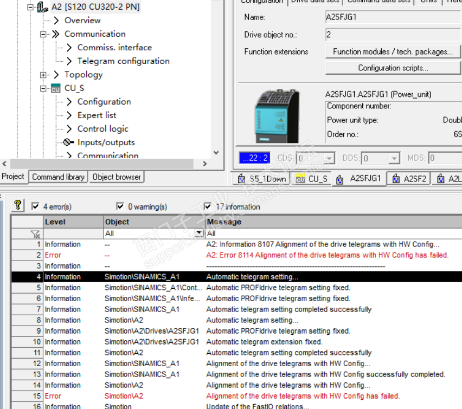Select Control logic in the tree
This screenshot has width=462, height=409.
[102, 129]
